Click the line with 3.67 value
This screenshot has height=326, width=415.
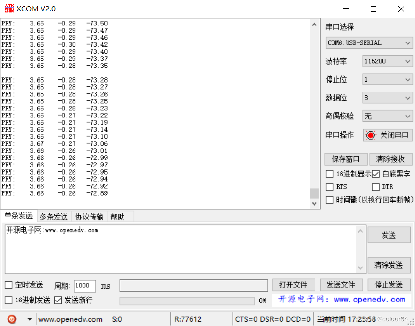(x=55, y=144)
